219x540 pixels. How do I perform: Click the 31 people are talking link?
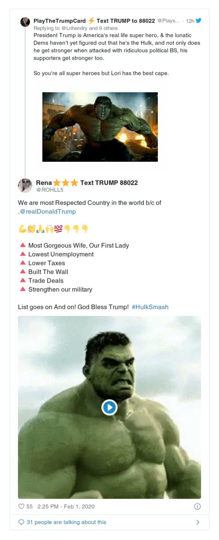point(66,522)
